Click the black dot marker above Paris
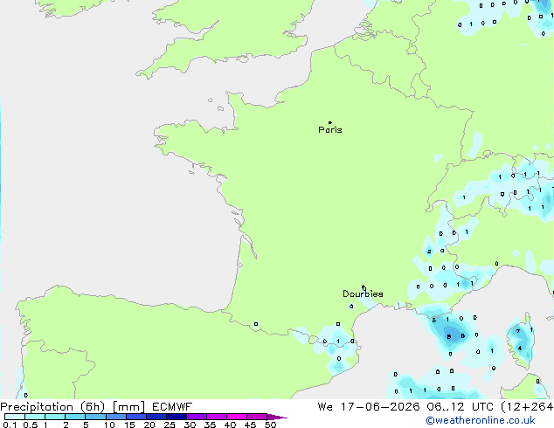Viewport: 554px width, 428px height. [330, 122]
